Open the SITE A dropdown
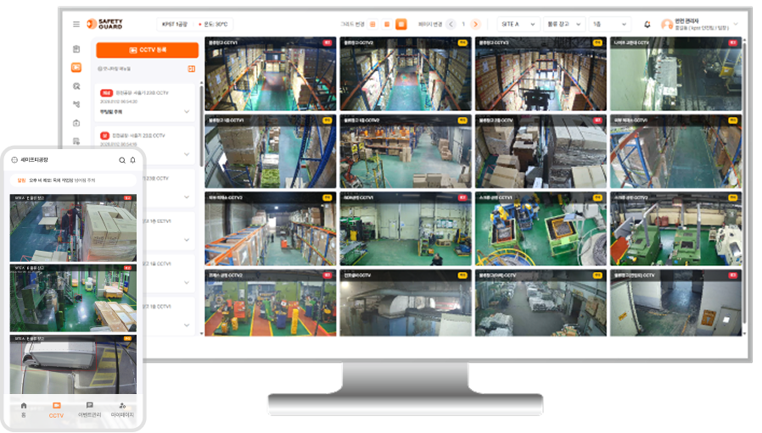 coord(518,25)
